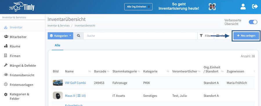Sort by Barcode column arrows
261x106 pixels.
point(108,72)
